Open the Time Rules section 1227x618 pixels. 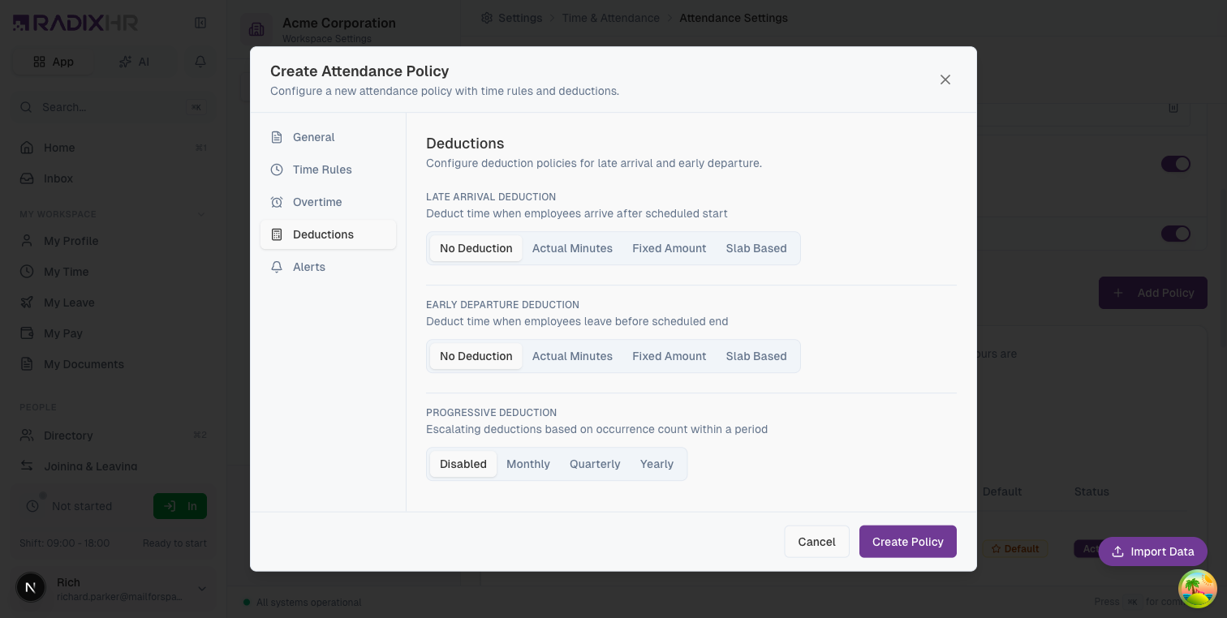[328, 170]
